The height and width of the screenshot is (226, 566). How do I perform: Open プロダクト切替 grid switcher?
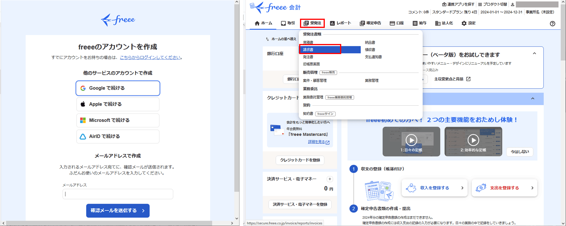(493, 4)
